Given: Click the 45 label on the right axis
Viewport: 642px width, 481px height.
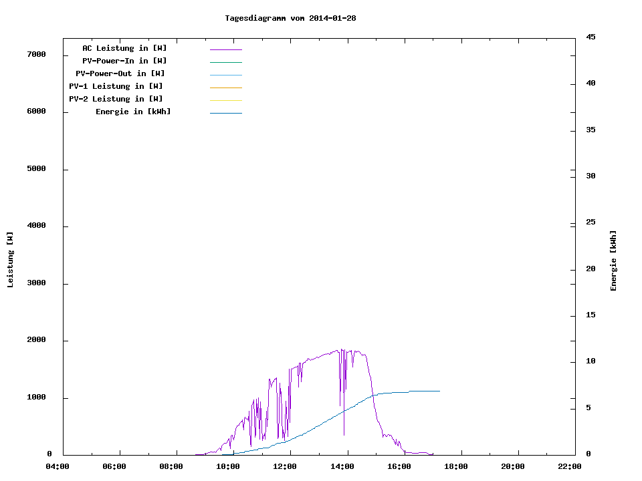Looking at the screenshot, I should click(x=591, y=37).
